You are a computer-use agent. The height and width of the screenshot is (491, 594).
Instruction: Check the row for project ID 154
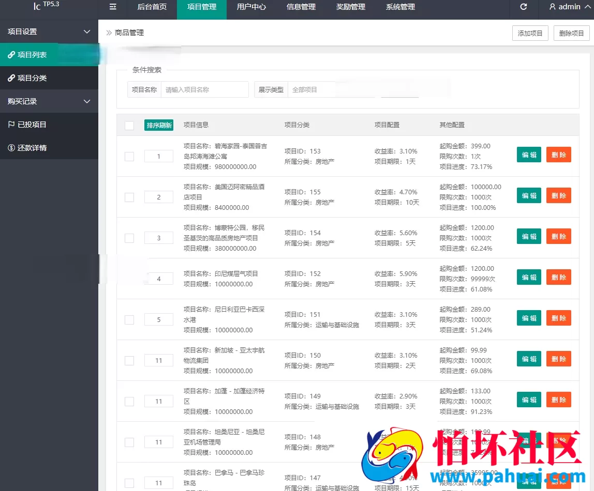point(129,238)
